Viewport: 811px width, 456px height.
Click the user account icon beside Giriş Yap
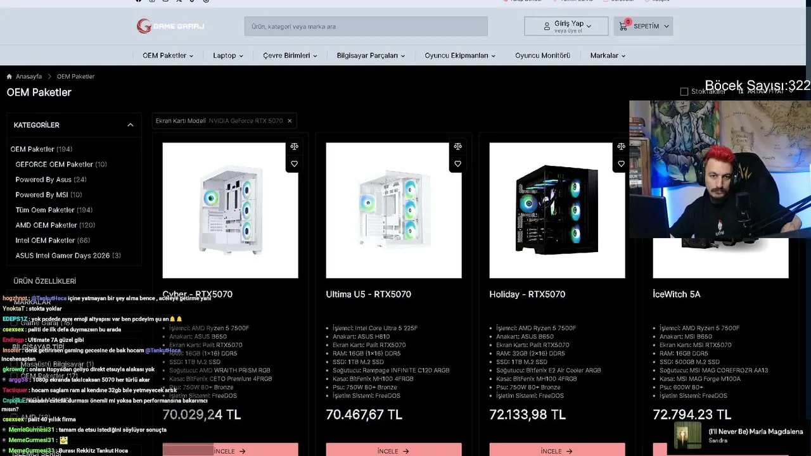pyautogui.click(x=547, y=27)
